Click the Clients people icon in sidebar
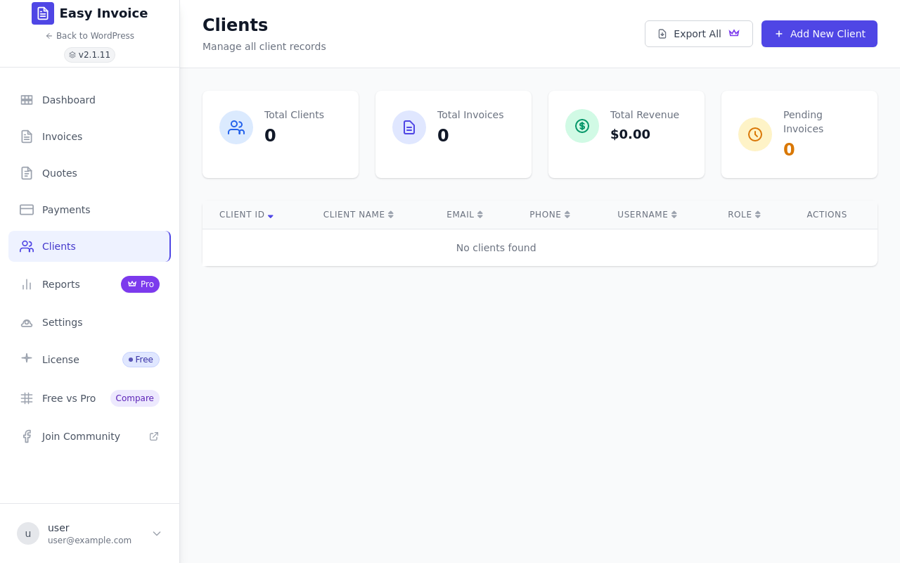The image size is (900, 563). pyautogui.click(x=27, y=246)
